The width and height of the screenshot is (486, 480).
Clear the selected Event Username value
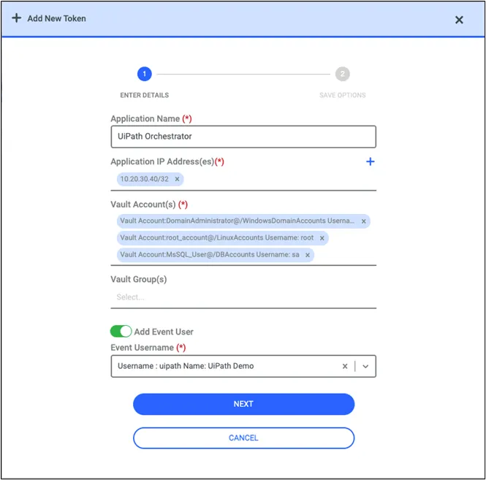(x=345, y=366)
